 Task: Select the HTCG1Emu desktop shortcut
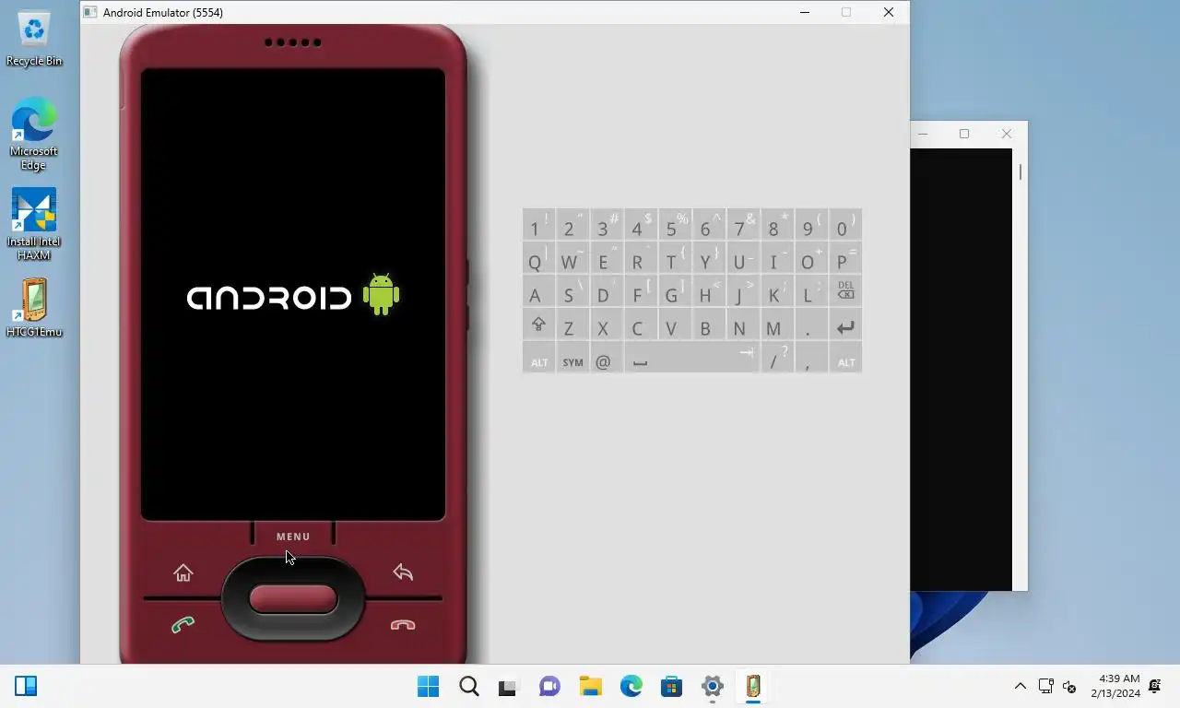click(34, 308)
